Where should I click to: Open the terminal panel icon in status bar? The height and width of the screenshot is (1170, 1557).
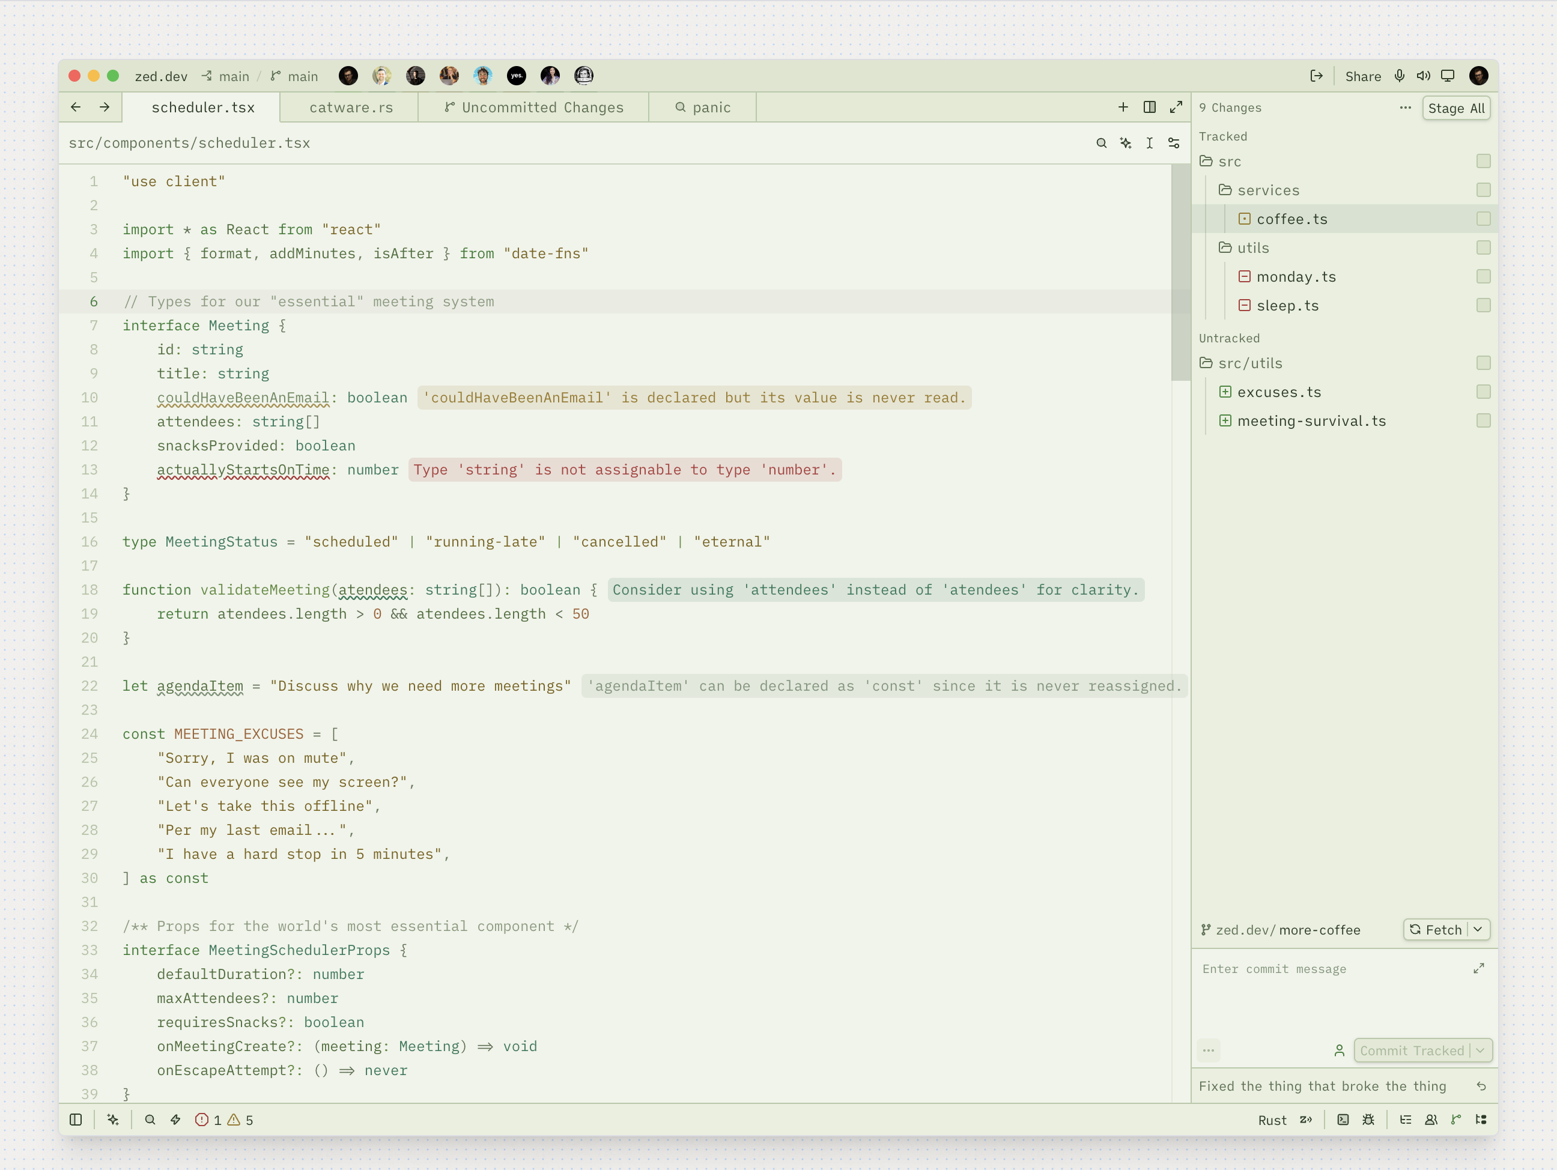(x=1343, y=1120)
